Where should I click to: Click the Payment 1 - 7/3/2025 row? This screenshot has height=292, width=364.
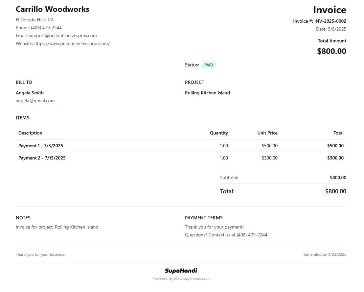(41, 146)
